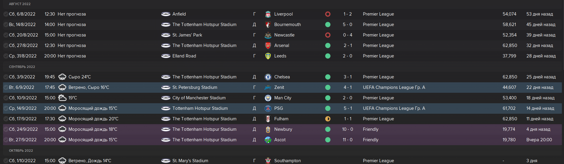
Task: Click the PSG club badge
Action: tap(268, 108)
